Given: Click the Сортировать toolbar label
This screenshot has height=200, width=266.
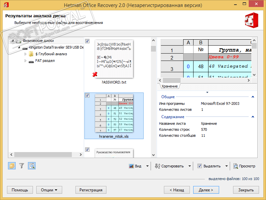Looking at the screenshot, I should pyautogui.click(x=173, y=166).
